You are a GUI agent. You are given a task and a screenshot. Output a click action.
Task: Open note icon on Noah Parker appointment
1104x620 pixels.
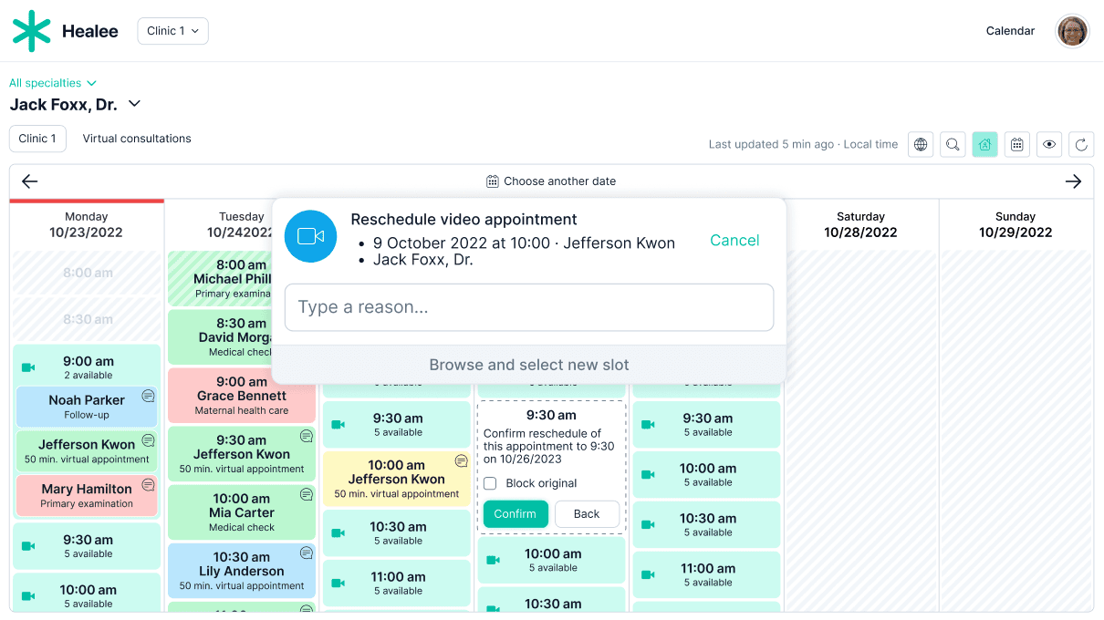tap(148, 396)
